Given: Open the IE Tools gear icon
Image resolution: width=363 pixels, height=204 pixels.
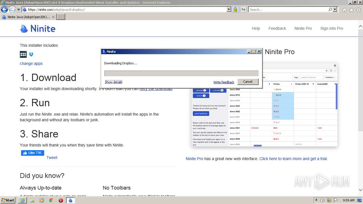Looking at the screenshot, I should (x=358, y=10).
